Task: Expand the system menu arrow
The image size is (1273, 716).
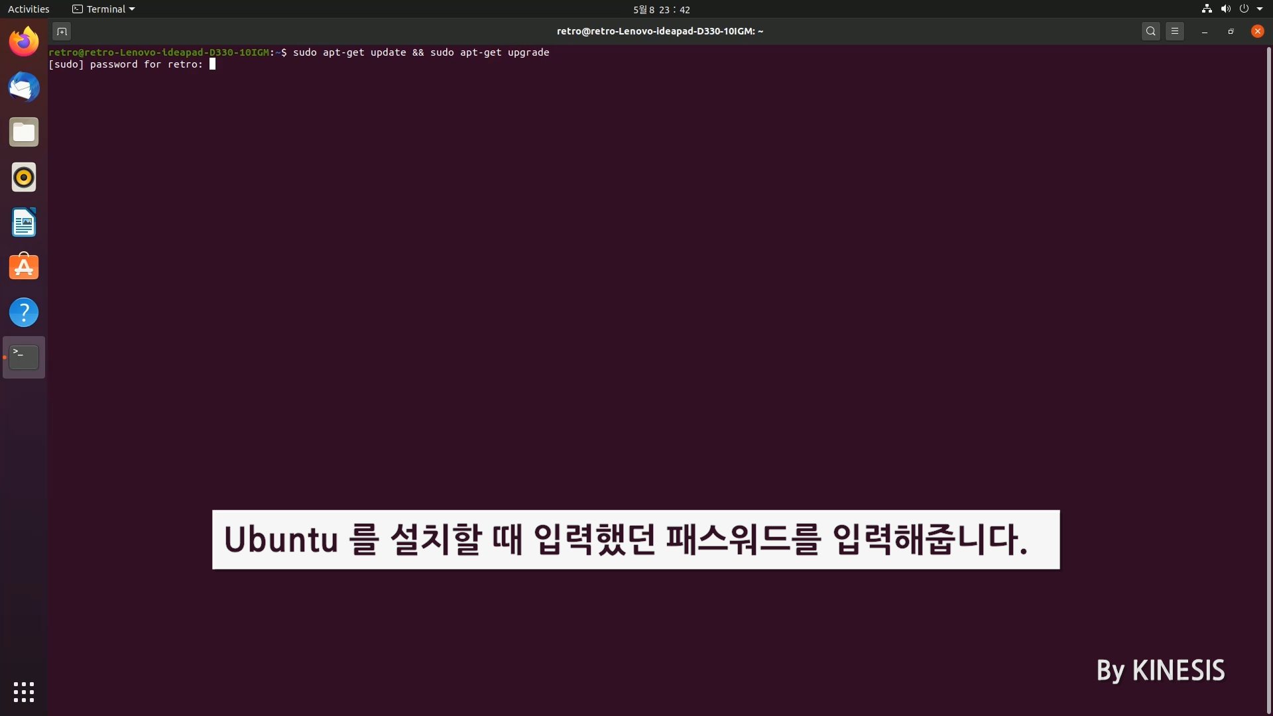Action: (x=1260, y=9)
